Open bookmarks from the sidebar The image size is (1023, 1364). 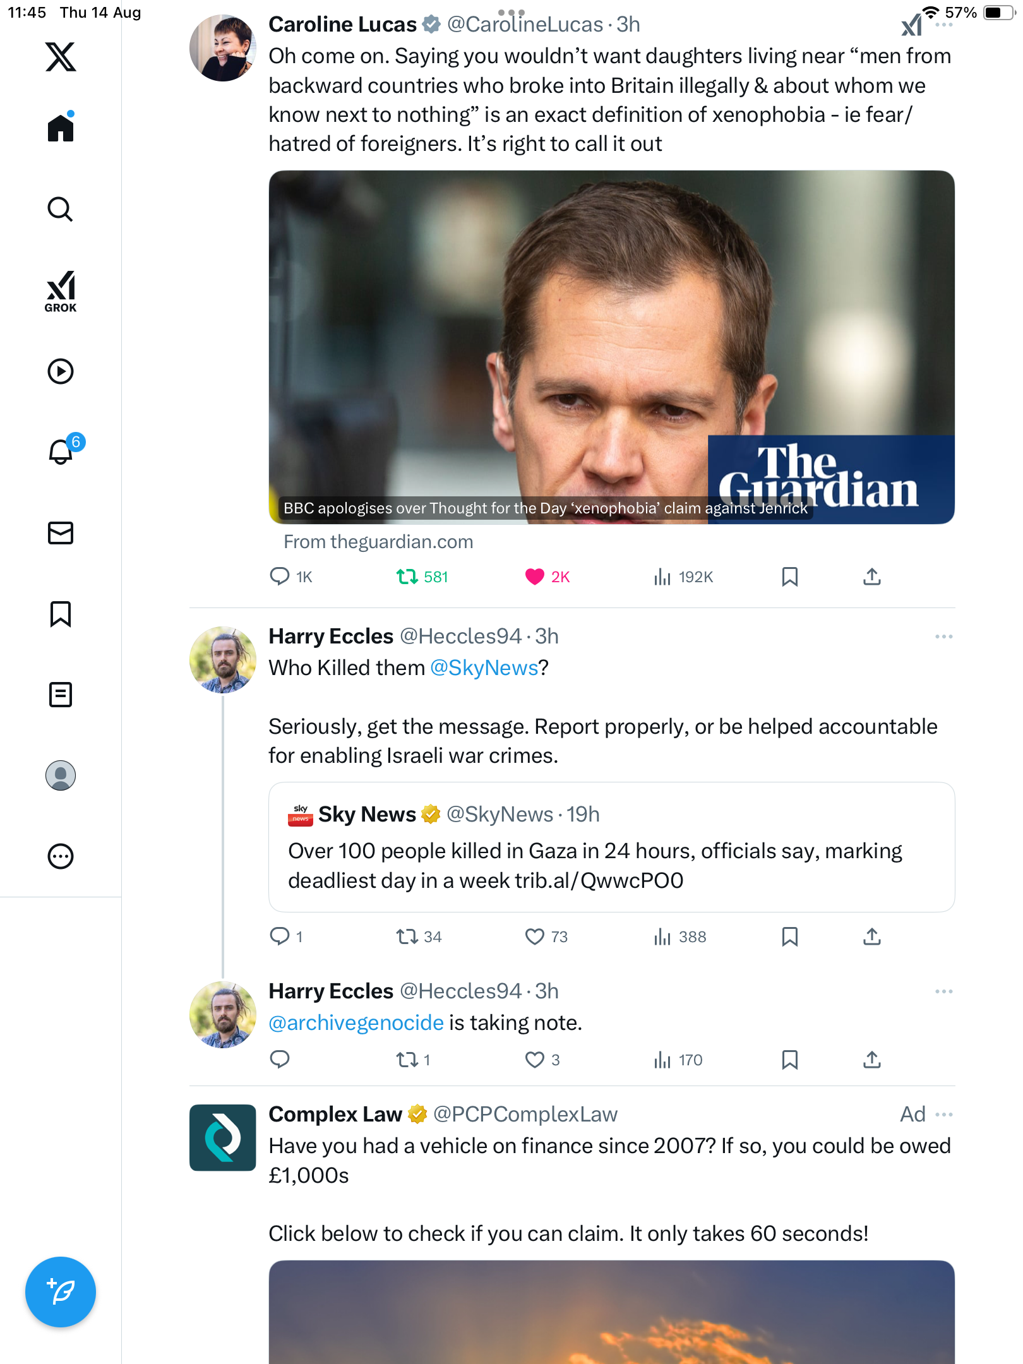61,614
